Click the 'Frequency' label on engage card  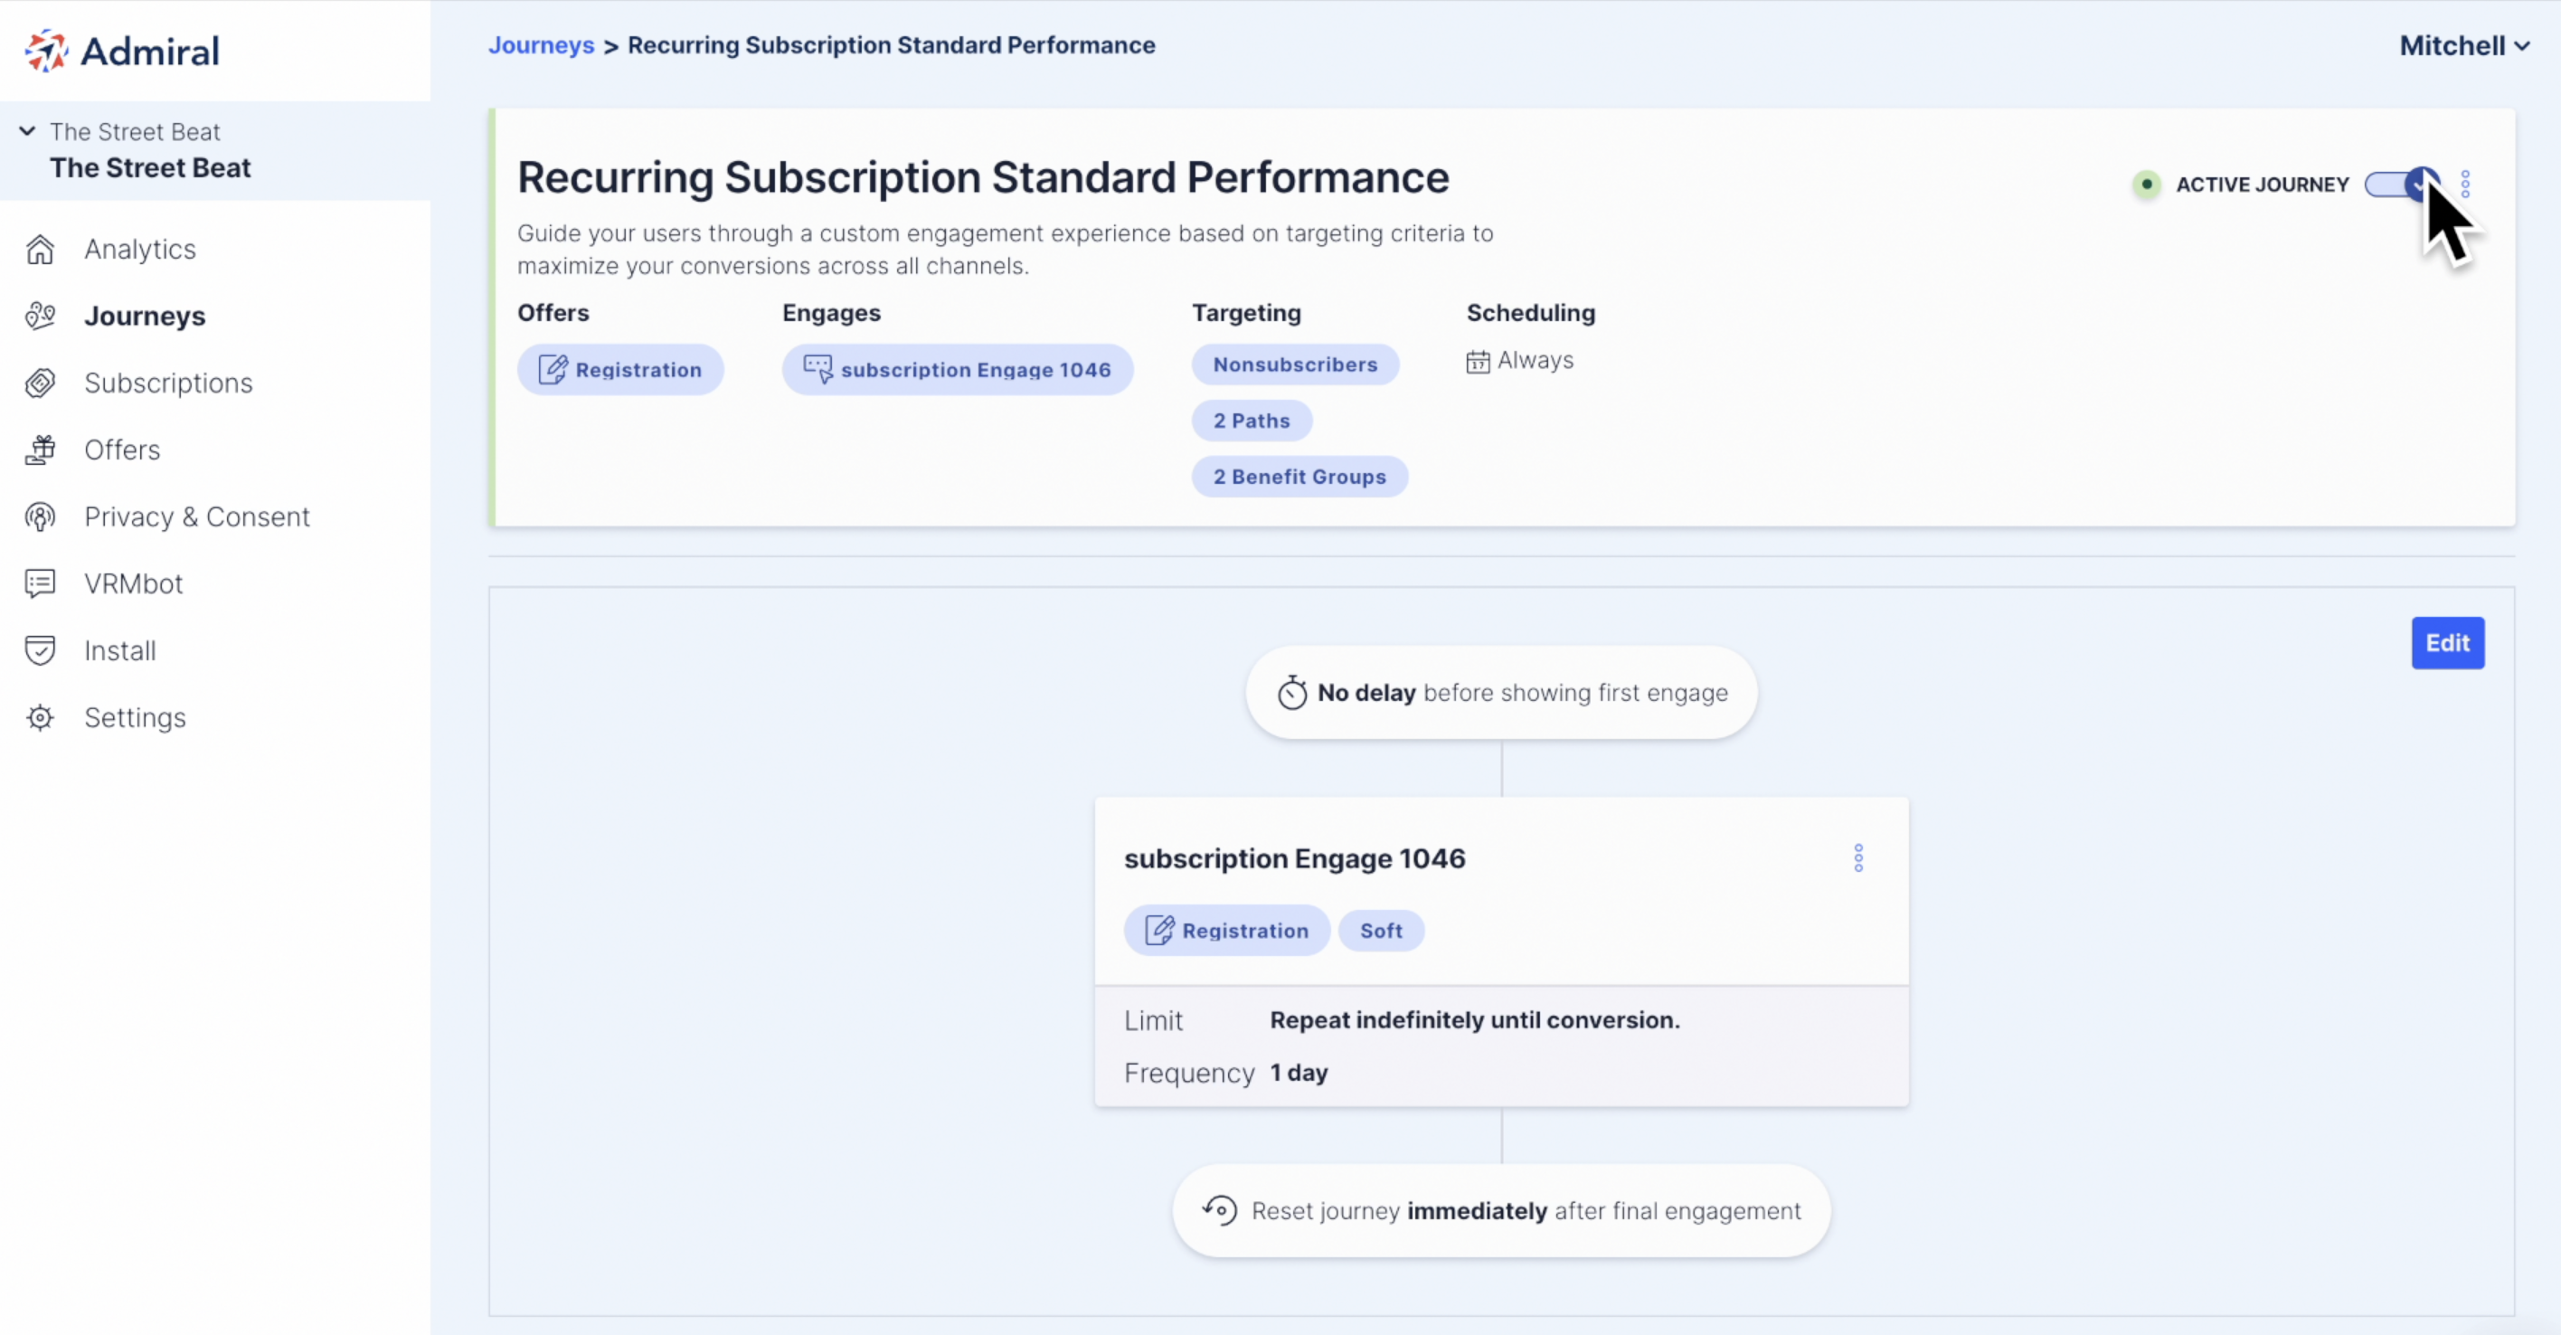pos(1189,1074)
